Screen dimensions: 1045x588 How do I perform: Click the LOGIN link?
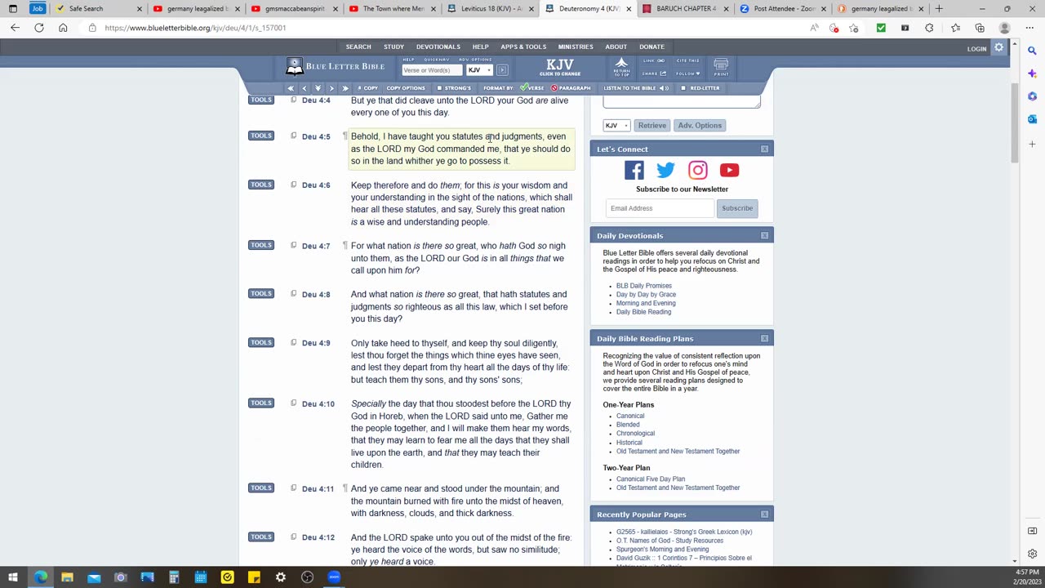click(976, 49)
